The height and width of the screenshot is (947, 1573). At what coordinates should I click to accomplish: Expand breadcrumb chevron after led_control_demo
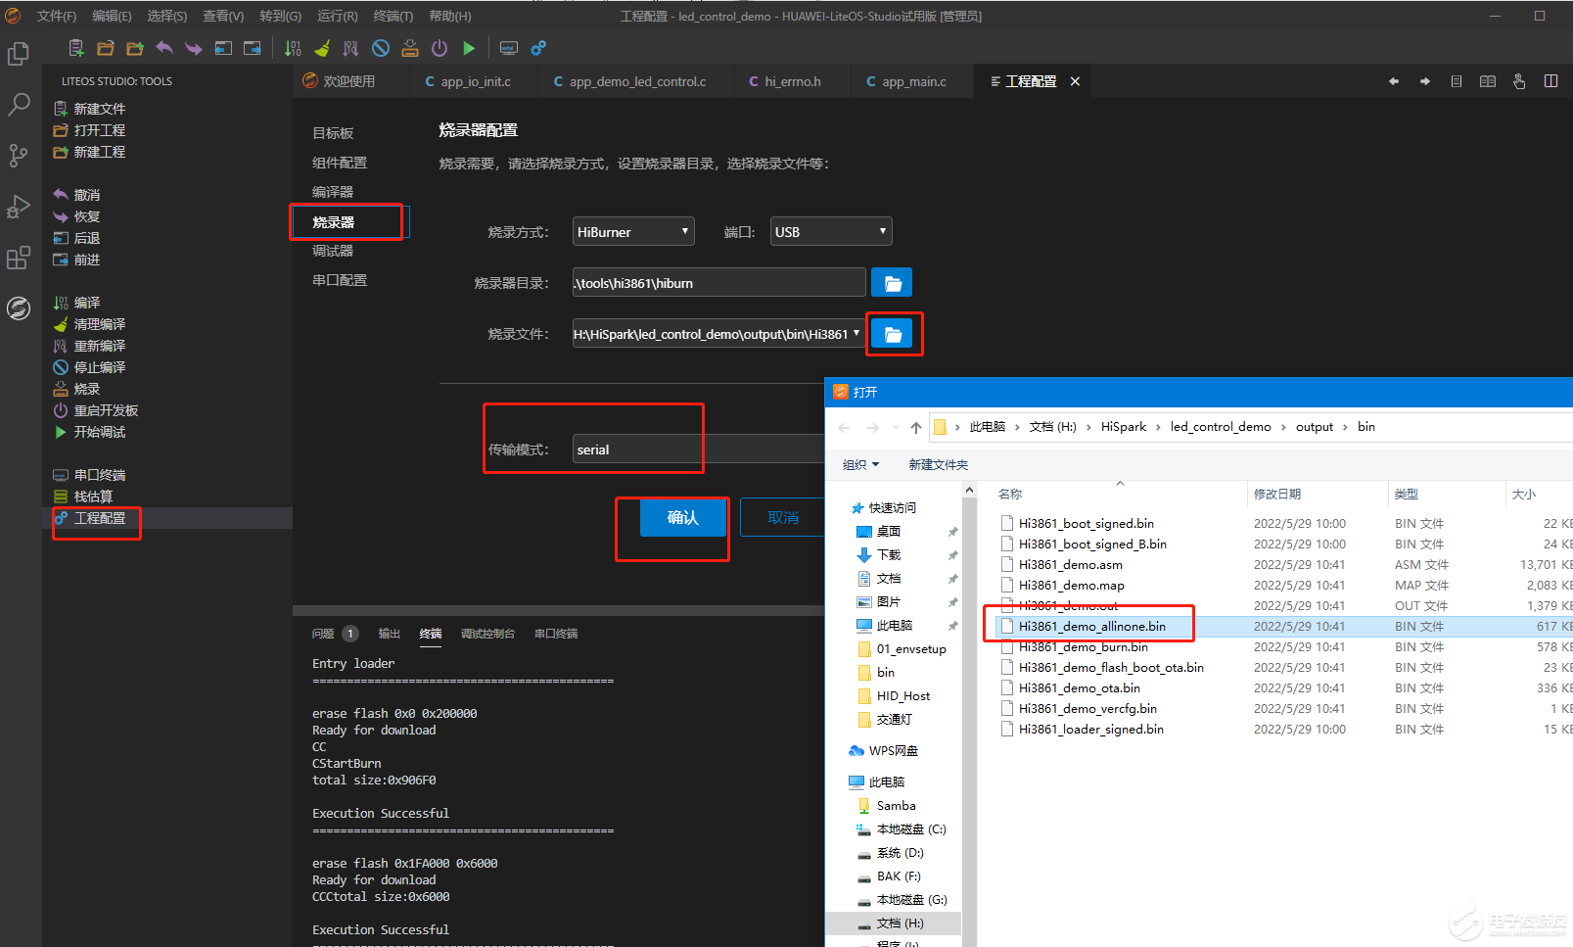click(1284, 427)
